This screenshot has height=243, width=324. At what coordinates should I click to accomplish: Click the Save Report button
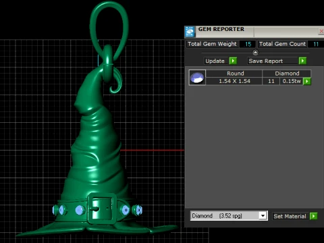coord(273,61)
